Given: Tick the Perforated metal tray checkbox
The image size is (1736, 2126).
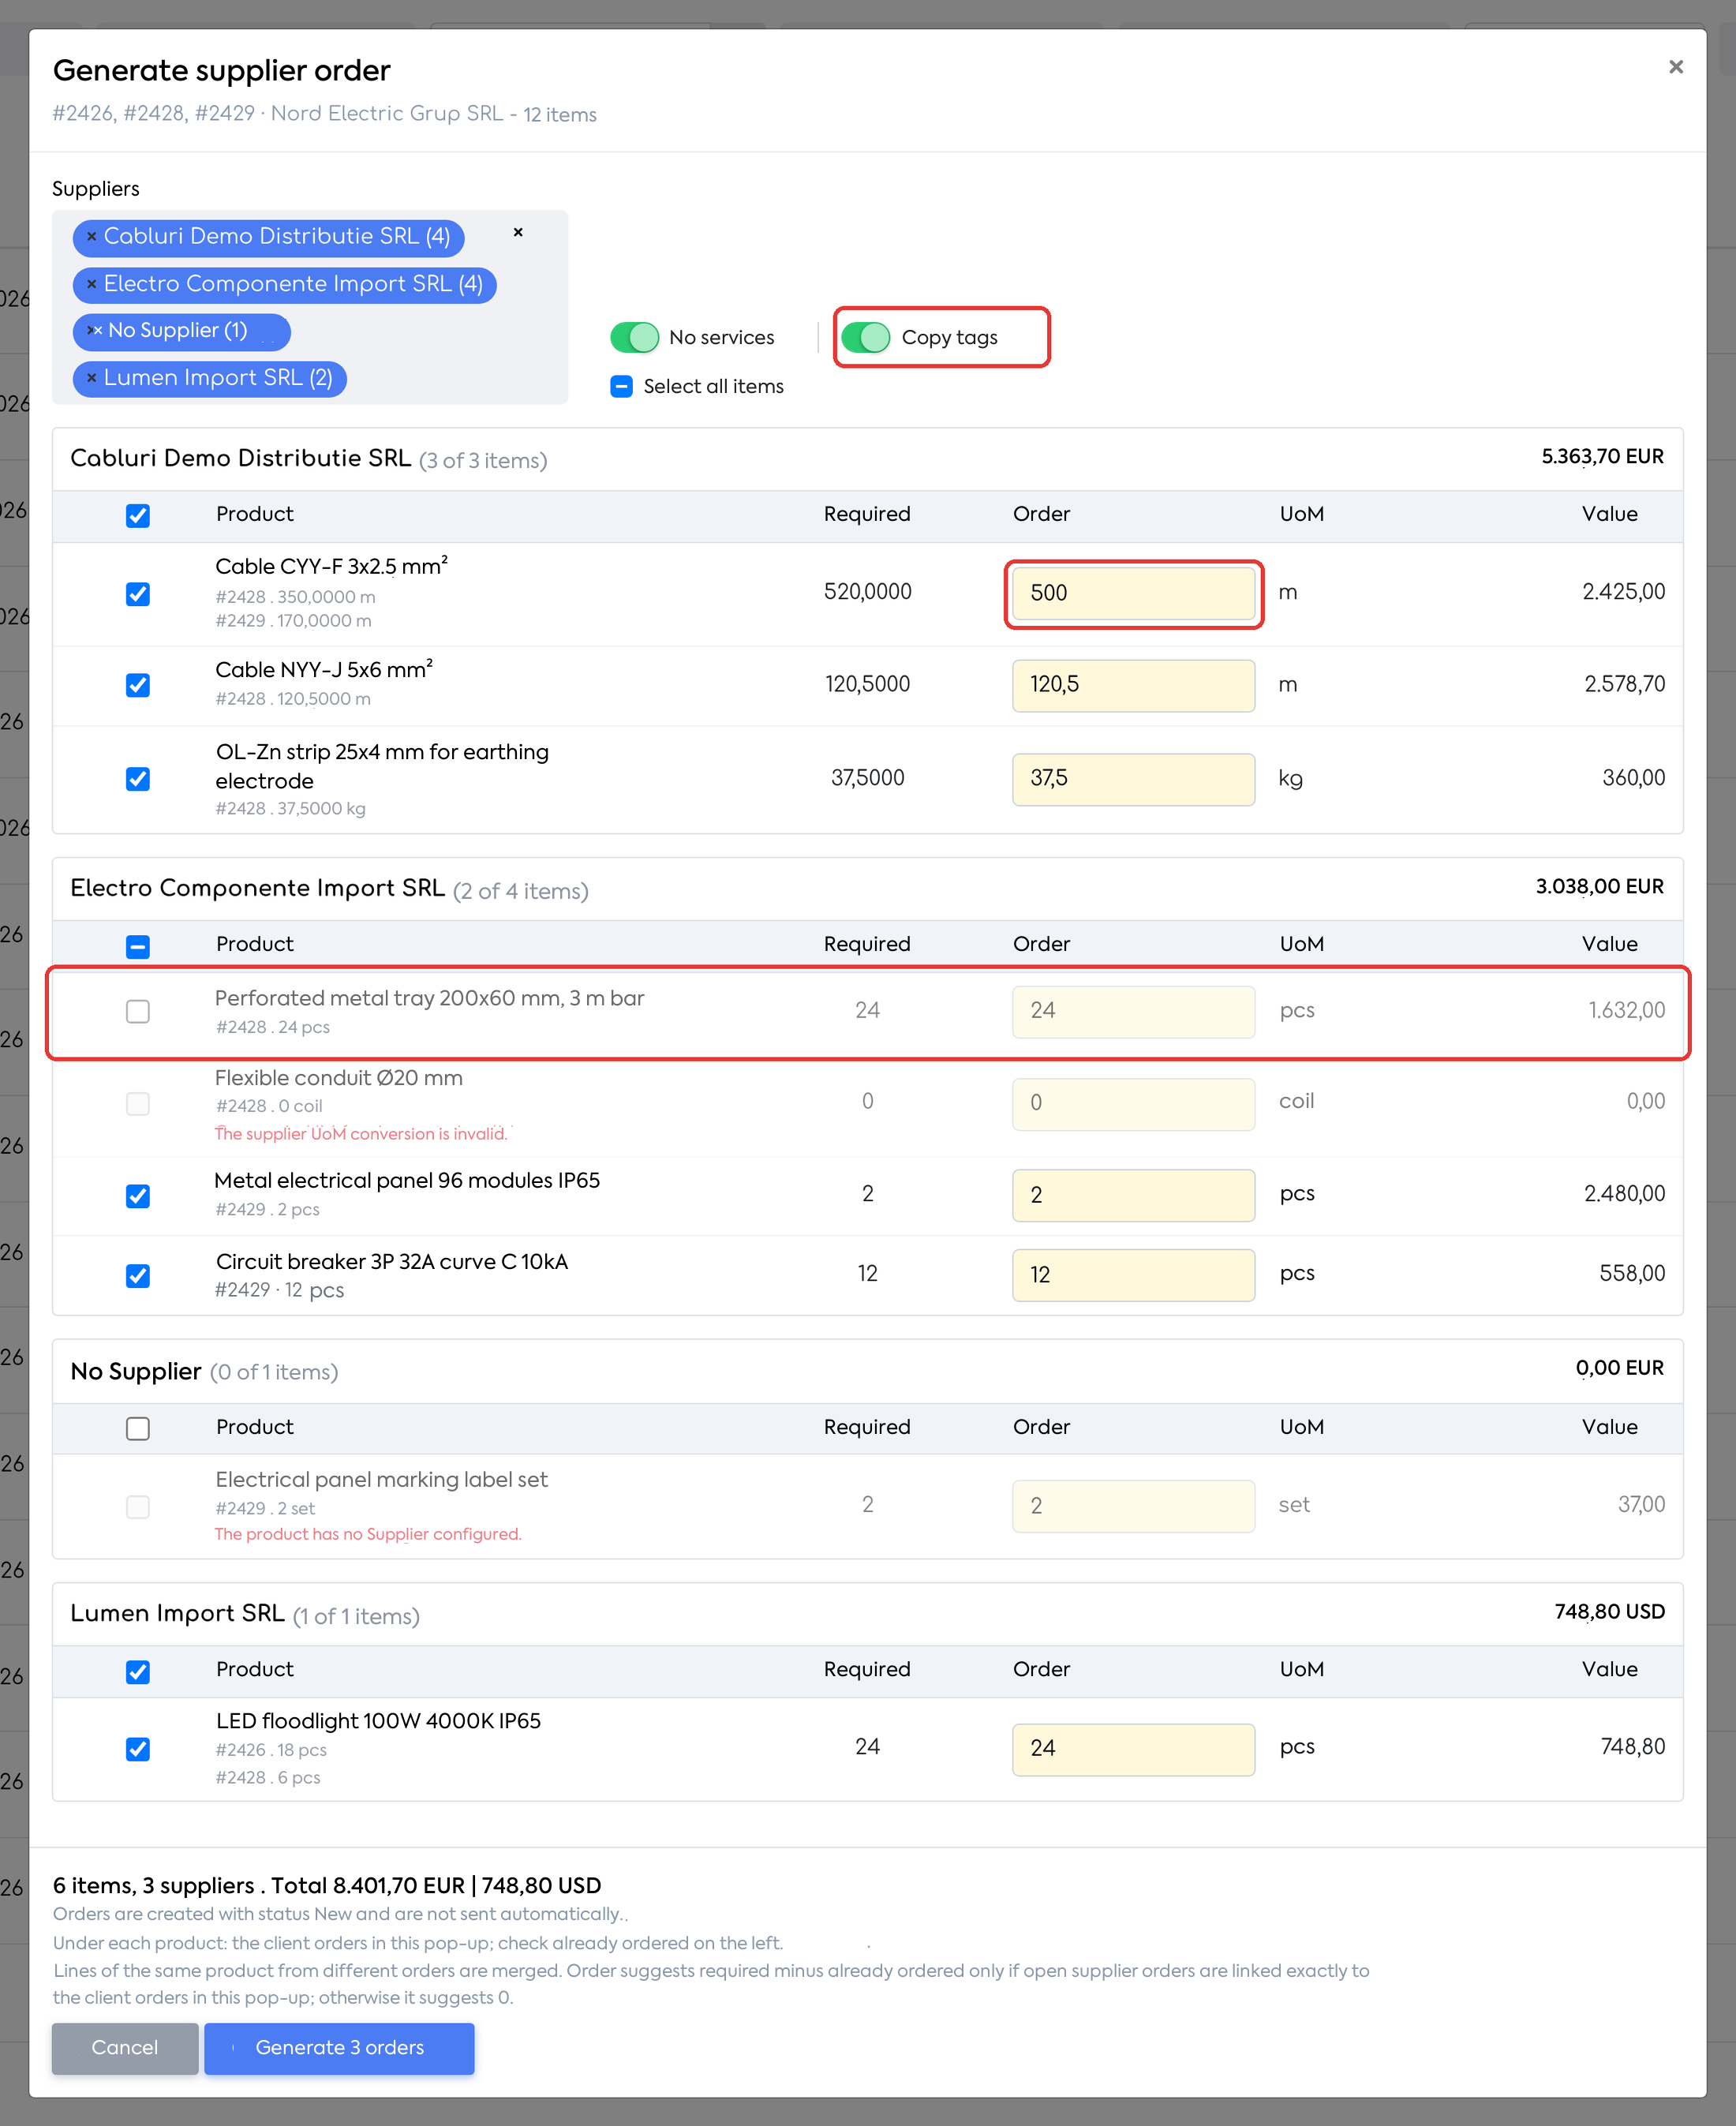Looking at the screenshot, I should [138, 1012].
